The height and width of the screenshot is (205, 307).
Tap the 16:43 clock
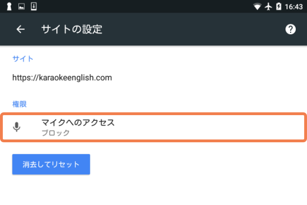293,7
